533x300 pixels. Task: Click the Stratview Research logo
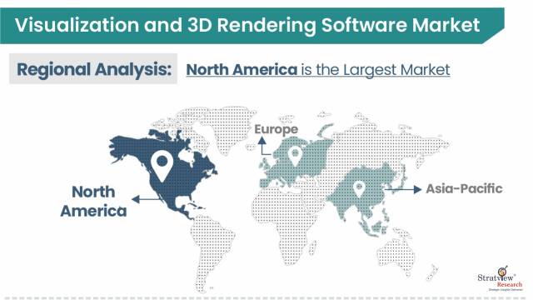click(x=500, y=279)
